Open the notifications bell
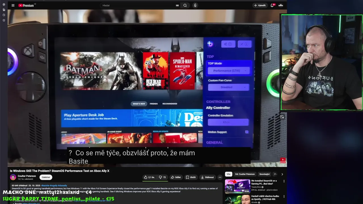 click(272, 5)
